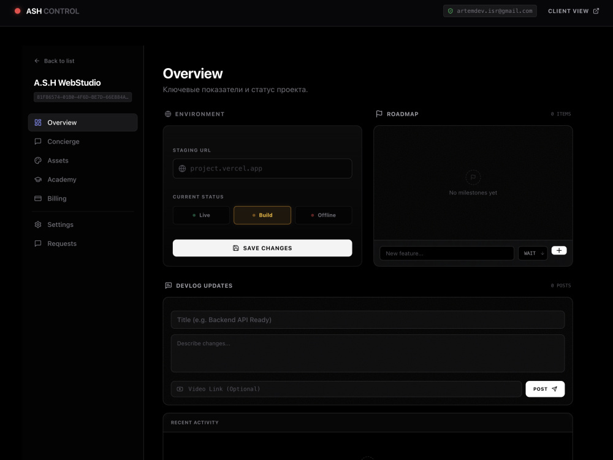Click the back arrow icon
The image size is (613, 460).
(37, 61)
